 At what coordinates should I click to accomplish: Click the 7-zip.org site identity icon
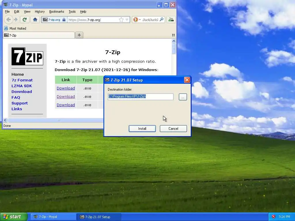tap(45, 20)
